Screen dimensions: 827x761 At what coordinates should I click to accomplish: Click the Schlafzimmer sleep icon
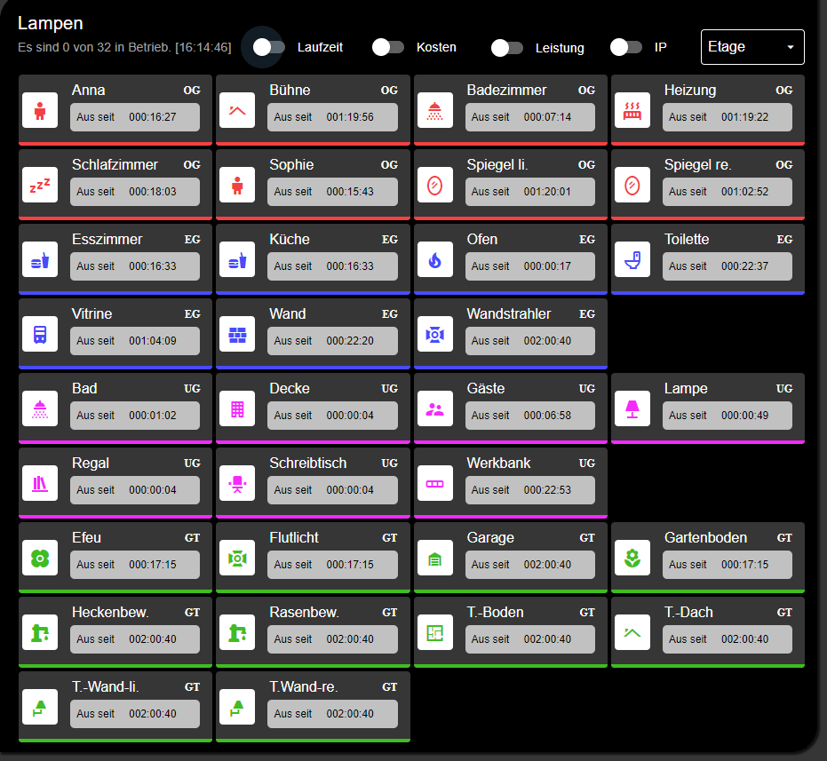[40, 186]
